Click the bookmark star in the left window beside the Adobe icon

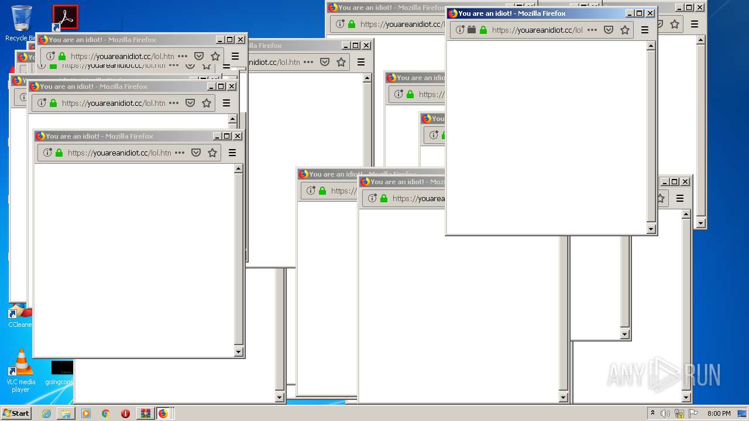point(215,56)
